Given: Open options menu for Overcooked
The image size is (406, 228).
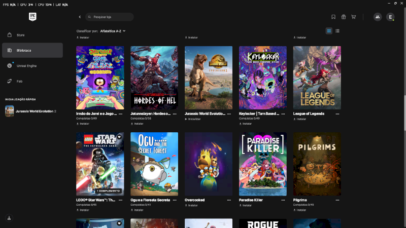Looking at the screenshot, I should [x=229, y=200].
